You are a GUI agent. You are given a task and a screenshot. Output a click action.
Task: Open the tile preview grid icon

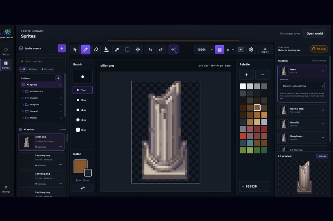(x=241, y=49)
